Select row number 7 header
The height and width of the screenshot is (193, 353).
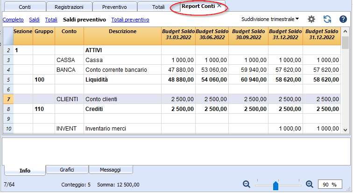[8, 99]
